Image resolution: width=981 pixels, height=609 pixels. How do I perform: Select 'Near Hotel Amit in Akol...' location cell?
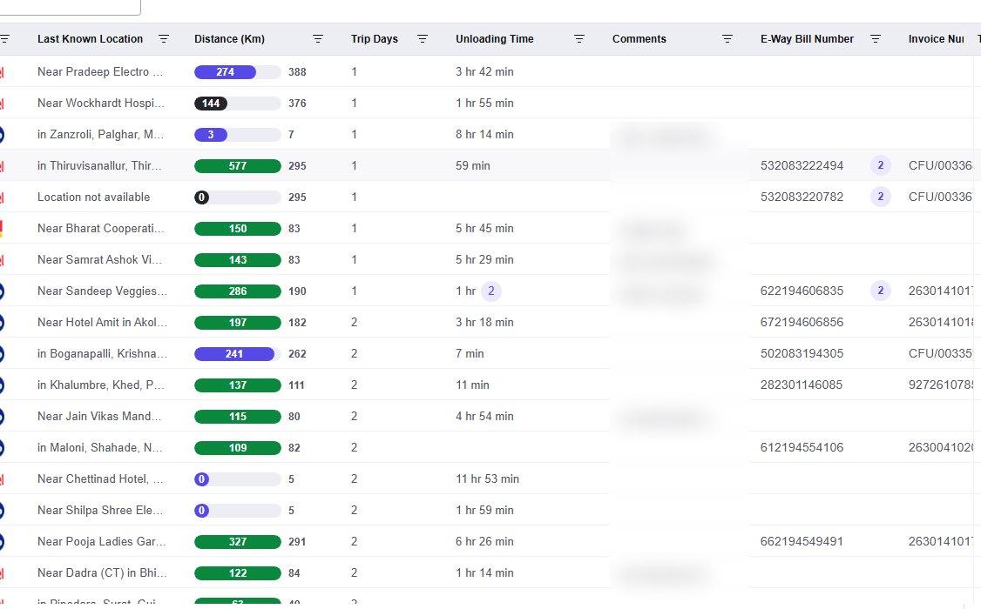102,322
